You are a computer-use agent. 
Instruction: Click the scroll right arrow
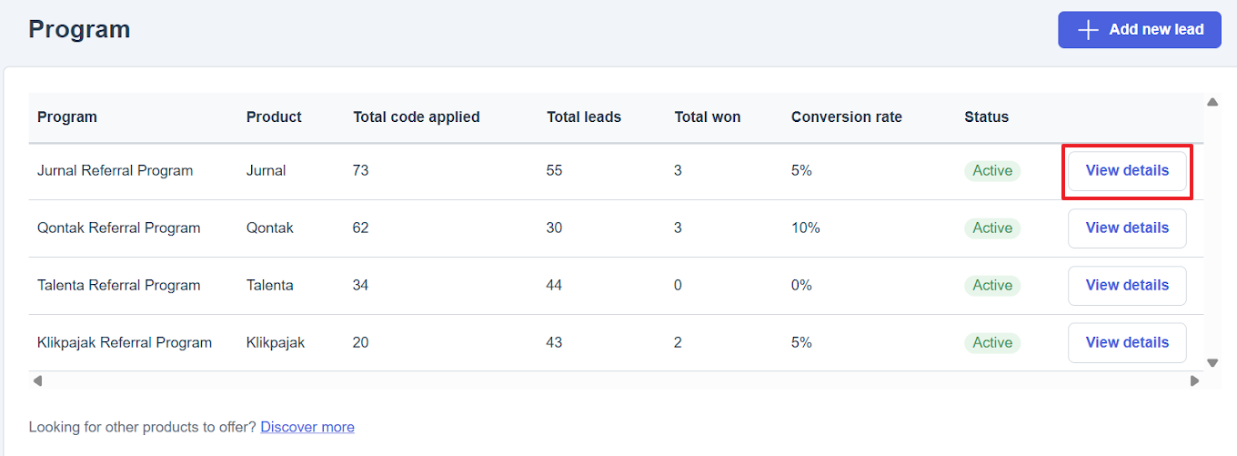(x=1194, y=380)
